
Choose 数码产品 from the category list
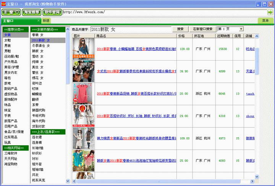11,88
